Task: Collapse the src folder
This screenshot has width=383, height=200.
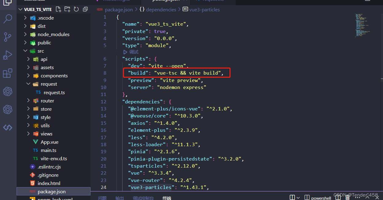Action: [25, 51]
